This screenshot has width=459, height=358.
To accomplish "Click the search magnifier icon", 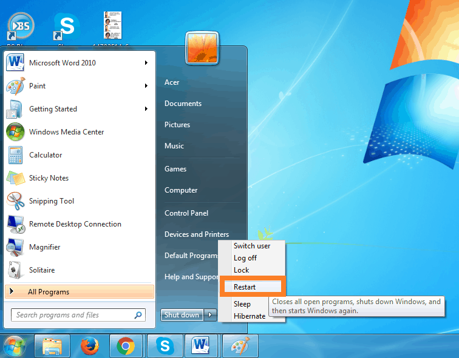I will pos(138,315).
